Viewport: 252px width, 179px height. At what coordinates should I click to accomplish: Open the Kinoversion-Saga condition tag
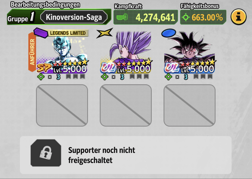pyautogui.click(x=74, y=17)
